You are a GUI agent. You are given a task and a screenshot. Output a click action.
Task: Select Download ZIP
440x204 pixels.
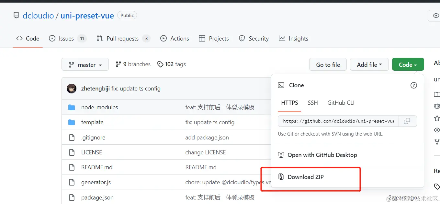pyautogui.click(x=305, y=177)
